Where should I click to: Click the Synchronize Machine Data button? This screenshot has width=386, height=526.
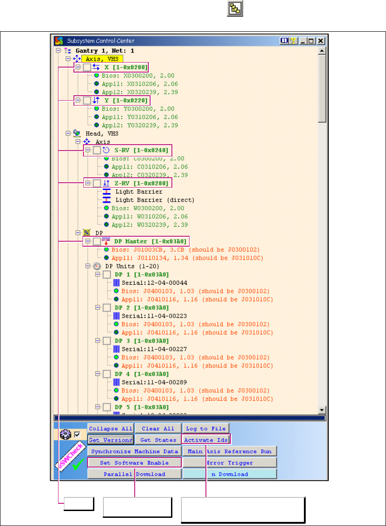134,452
